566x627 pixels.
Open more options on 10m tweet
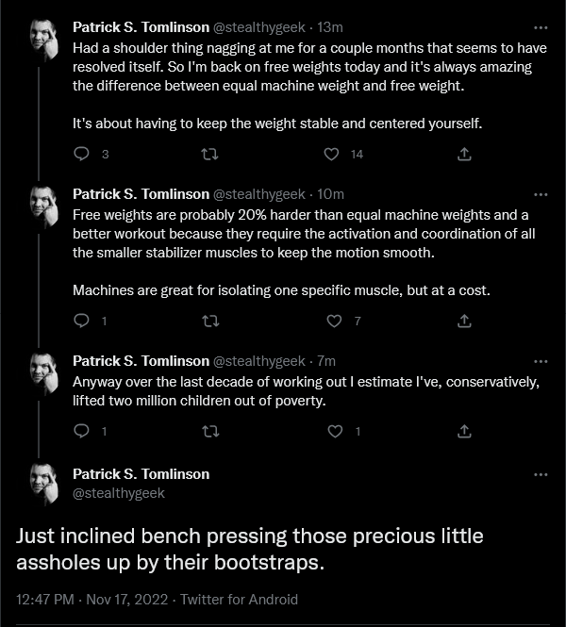541,195
